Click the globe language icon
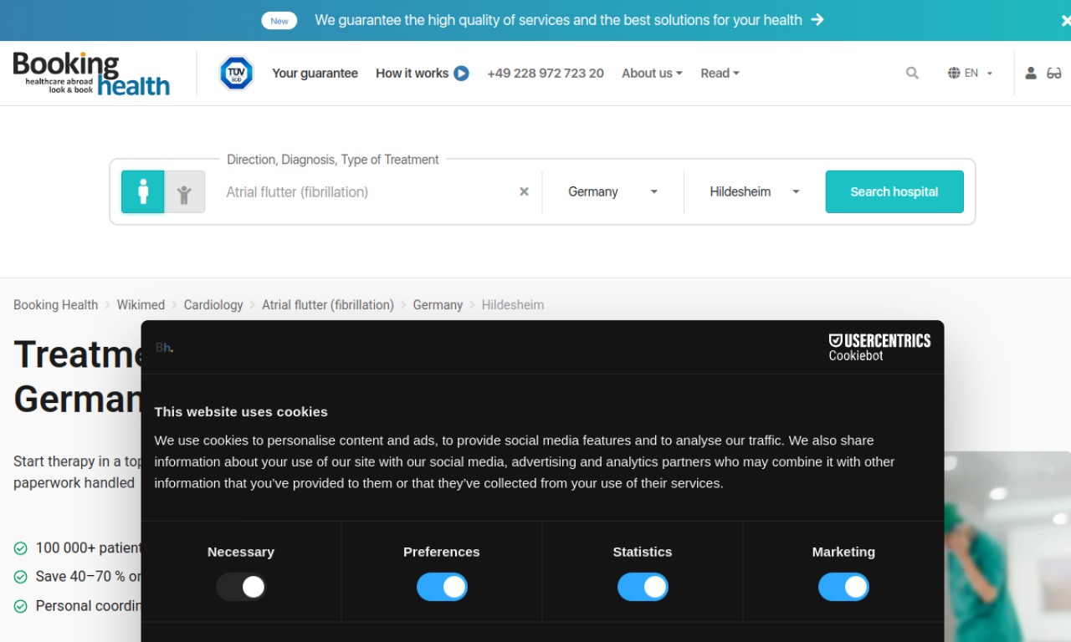 [x=954, y=74]
